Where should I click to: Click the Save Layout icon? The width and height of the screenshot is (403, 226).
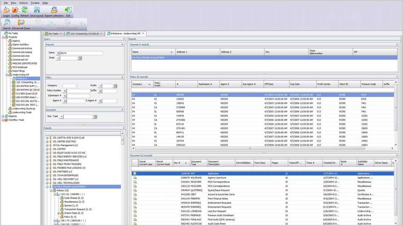pos(37,10)
